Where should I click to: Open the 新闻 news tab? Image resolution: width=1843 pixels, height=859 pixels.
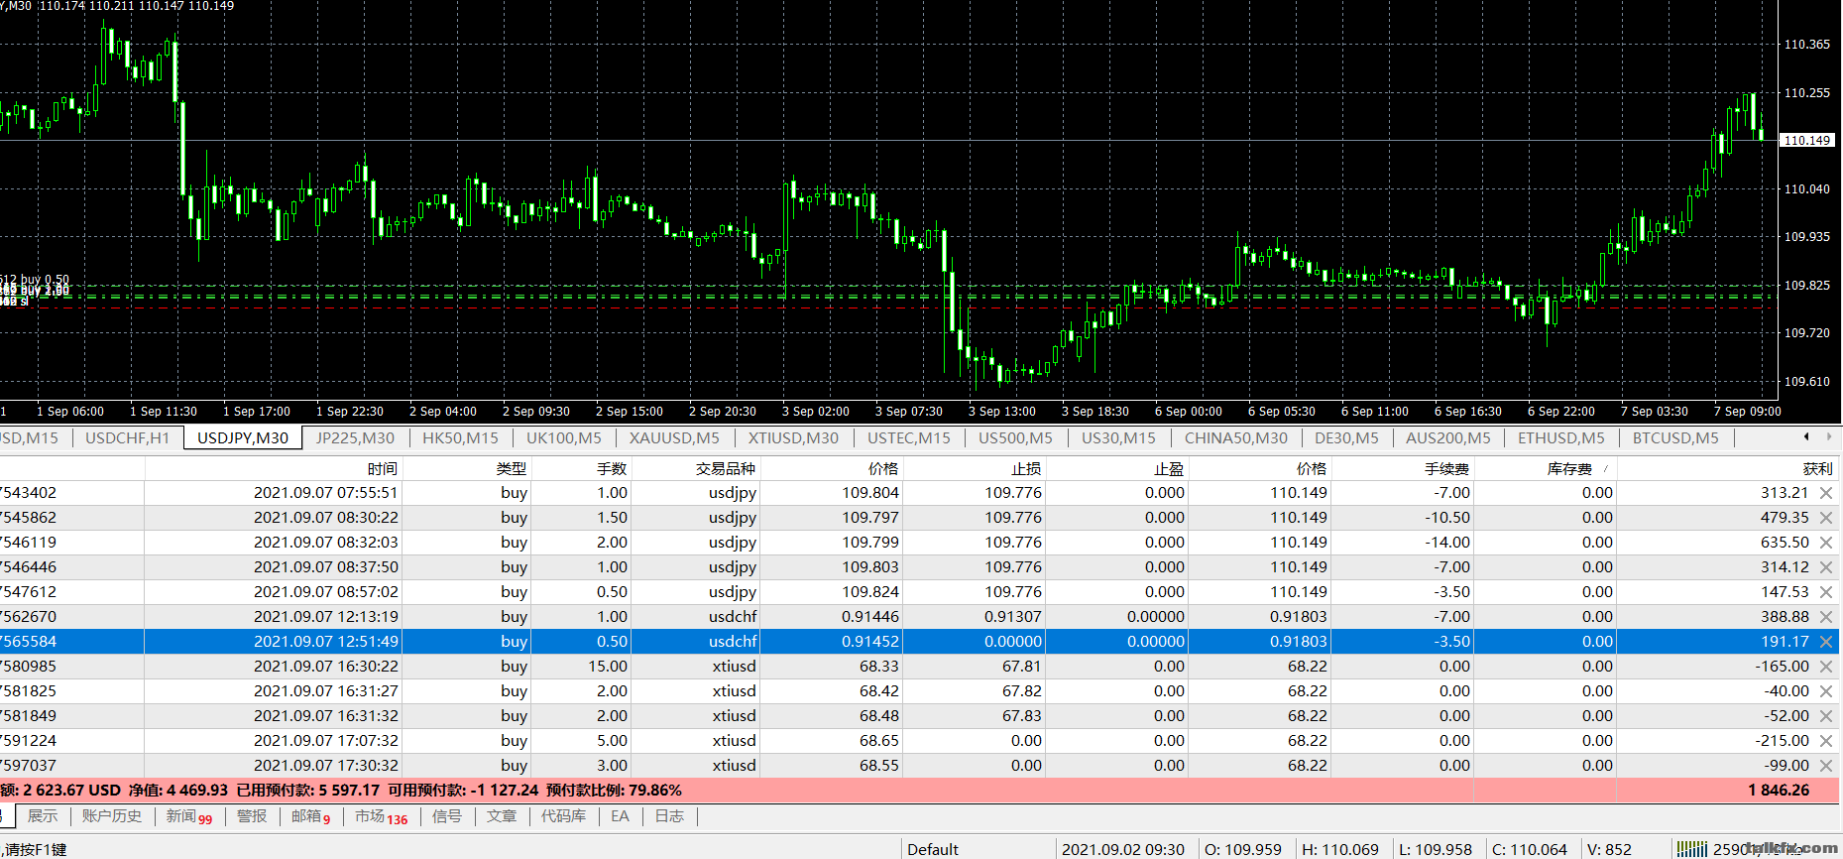tap(188, 816)
